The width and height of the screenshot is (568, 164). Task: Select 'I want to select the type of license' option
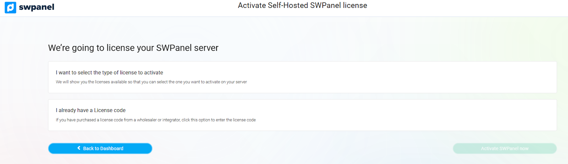tap(302, 77)
